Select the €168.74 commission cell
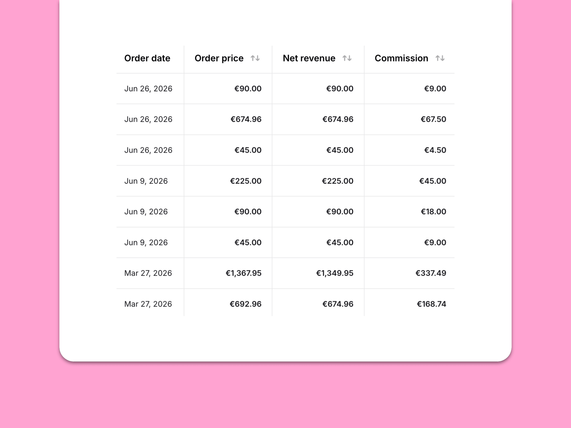Screen dimensions: 571x428 [409, 304]
